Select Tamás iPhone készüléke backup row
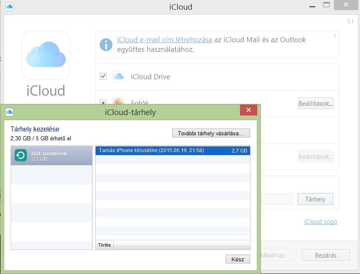Screen dimensions: 360x274 tap(173, 150)
